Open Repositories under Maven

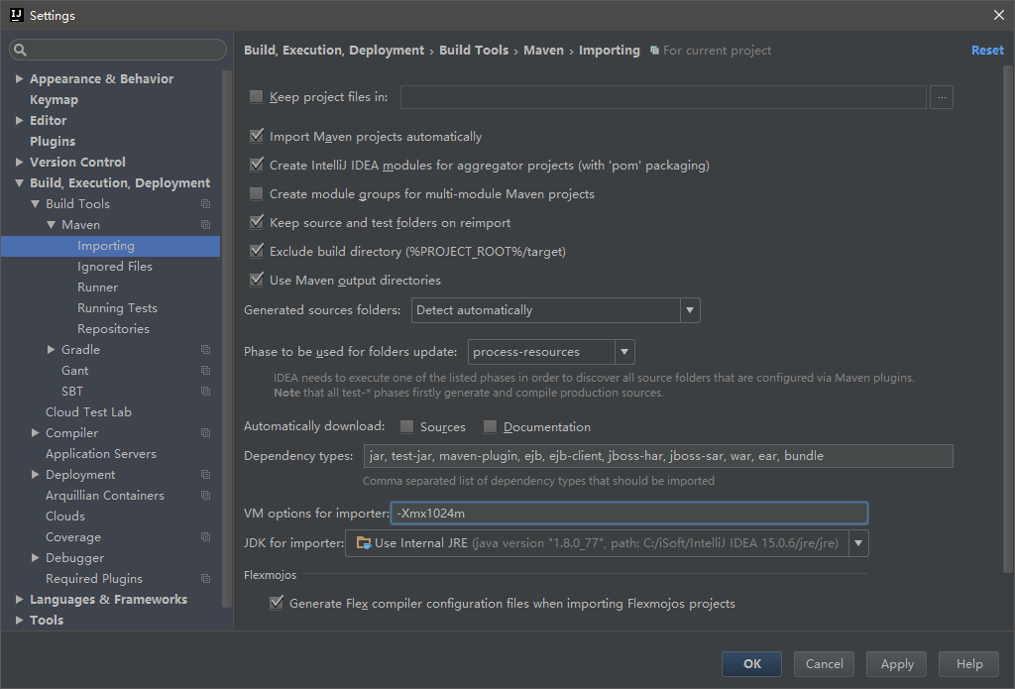pos(113,329)
